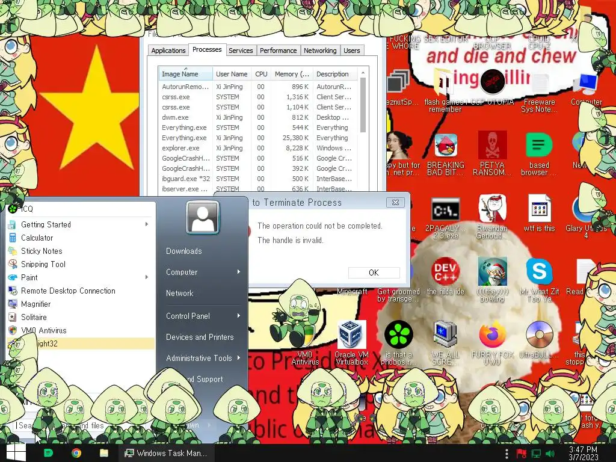Open the BREAKING BAD BIT desktop icon
This screenshot has width=616, height=462.
tap(446, 146)
